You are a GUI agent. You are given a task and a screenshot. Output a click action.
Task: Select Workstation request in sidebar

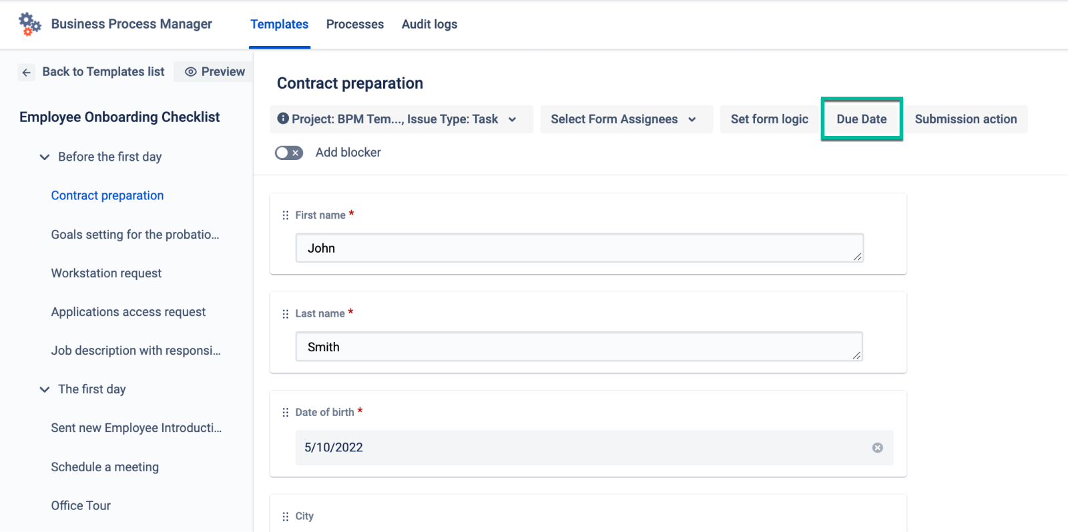click(x=106, y=273)
